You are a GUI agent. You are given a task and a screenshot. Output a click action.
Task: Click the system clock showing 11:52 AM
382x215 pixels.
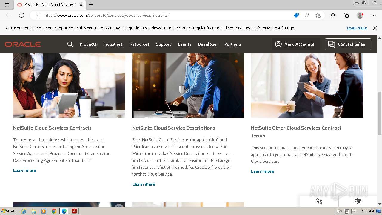367,211
